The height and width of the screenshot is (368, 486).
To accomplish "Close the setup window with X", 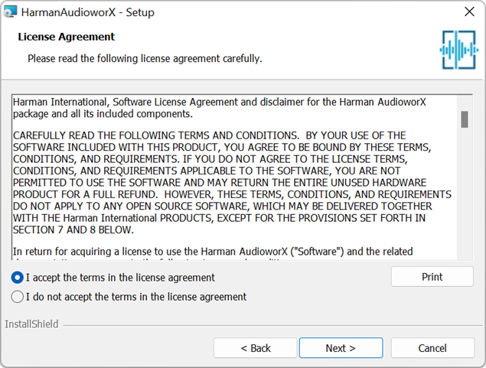I will click(x=469, y=11).
